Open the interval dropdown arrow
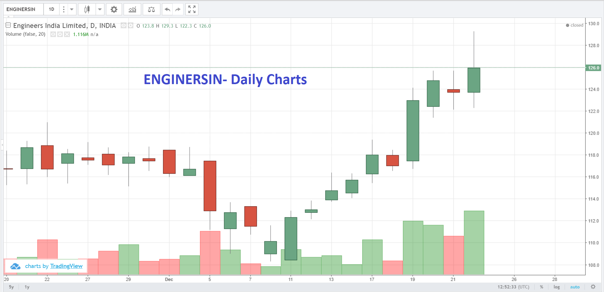 tap(72, 9)
